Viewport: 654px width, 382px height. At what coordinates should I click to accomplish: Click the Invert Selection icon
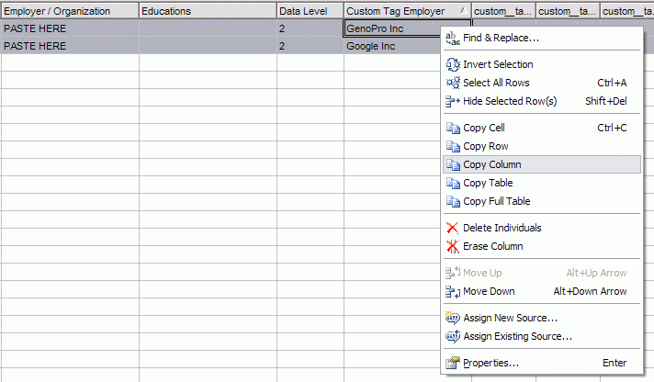click(x=452, y=64)
